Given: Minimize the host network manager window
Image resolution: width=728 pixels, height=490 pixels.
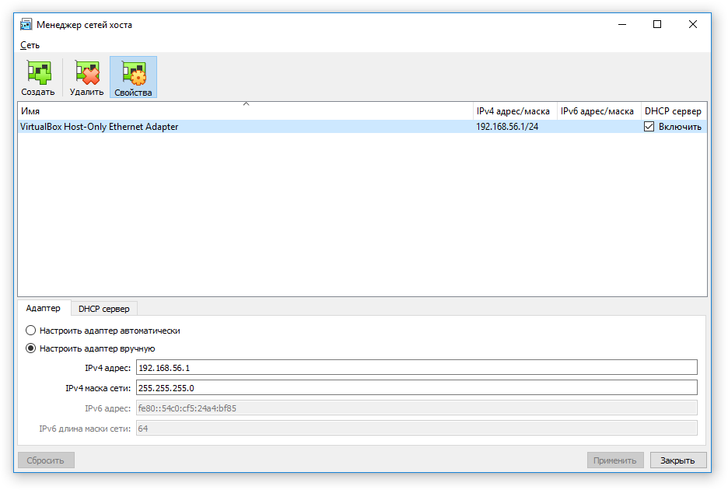Looking at the screenshot, I should 622,24.
